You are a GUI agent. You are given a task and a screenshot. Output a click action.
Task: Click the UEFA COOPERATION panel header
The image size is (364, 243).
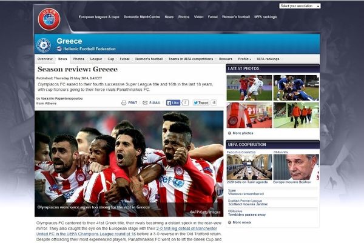tap(273, 145)
